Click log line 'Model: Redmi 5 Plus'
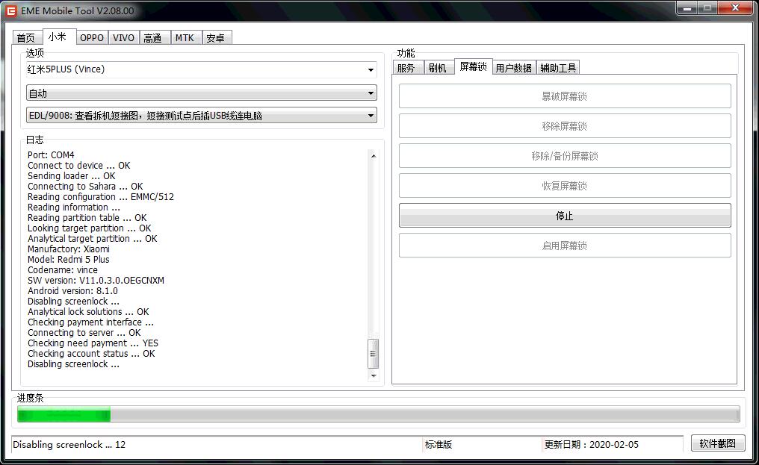The width and height of the screenshot is (759, 465). point(69,259)
